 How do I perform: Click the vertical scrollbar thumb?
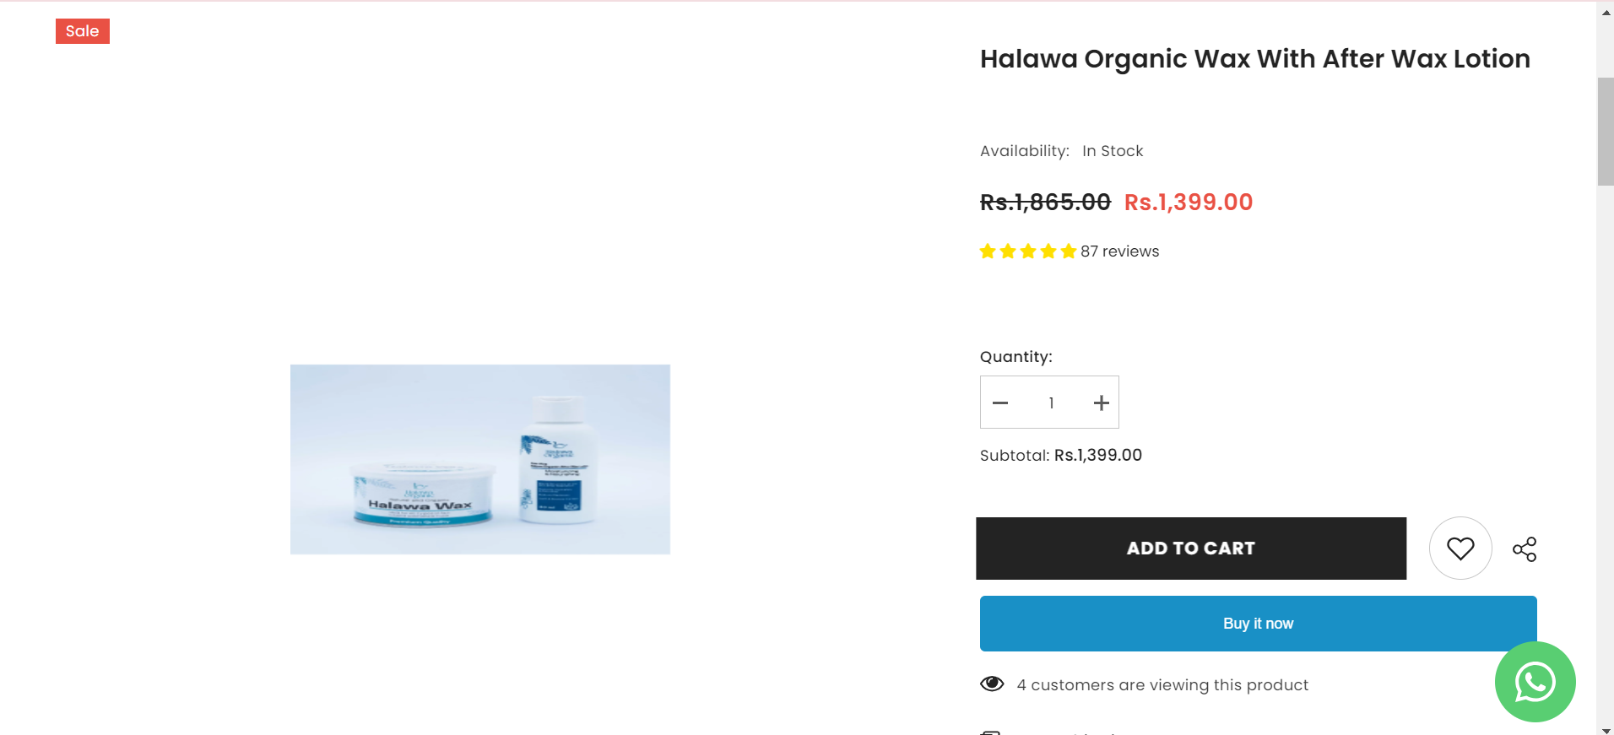tap(1606, 131)
